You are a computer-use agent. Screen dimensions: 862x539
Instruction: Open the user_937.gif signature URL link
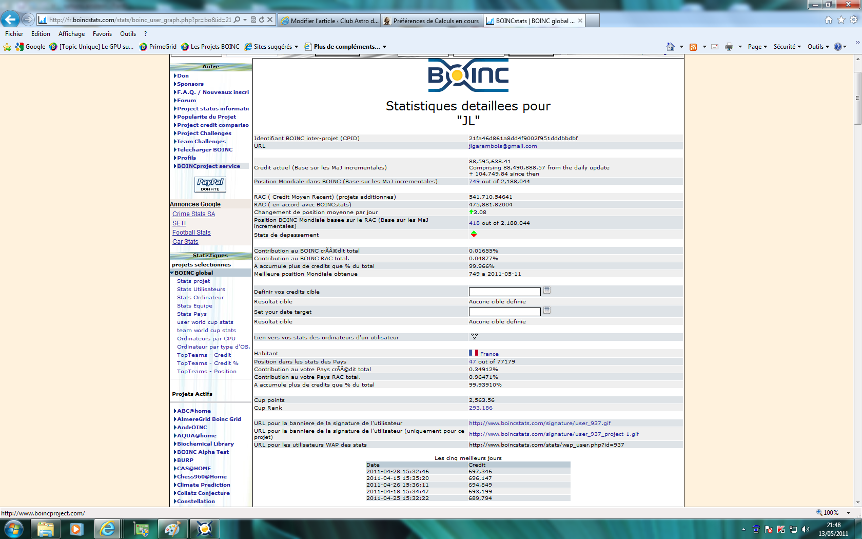(x=540, y=423)
